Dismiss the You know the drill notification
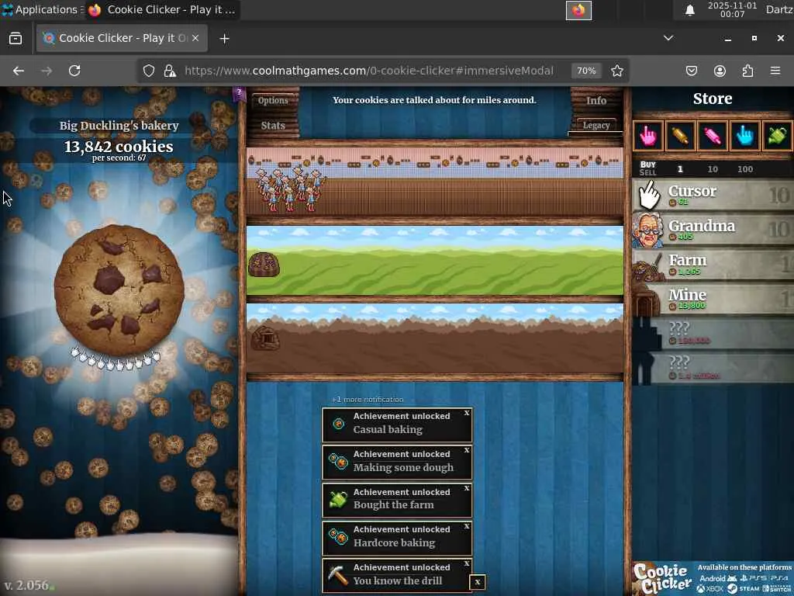Viewport: 794px width, 596px height. point(466,563)
